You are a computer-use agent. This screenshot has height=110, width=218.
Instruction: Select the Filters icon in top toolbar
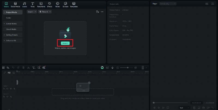57,4
